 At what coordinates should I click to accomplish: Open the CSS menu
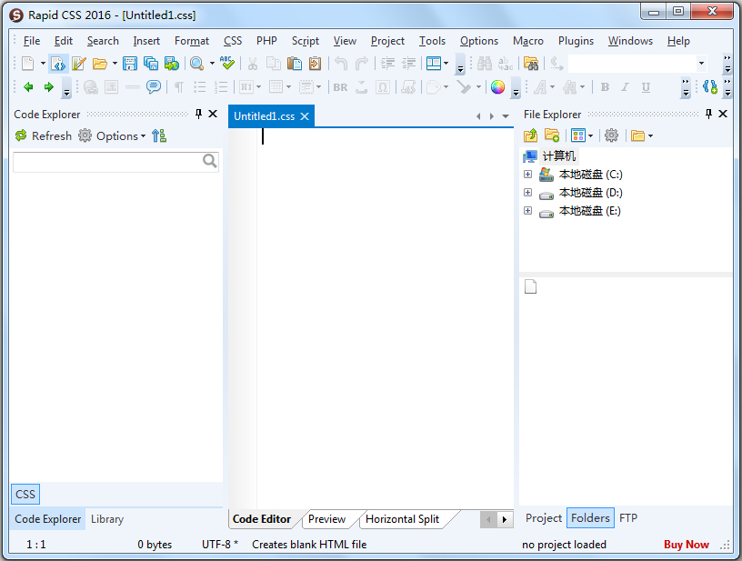coord(233,41)
